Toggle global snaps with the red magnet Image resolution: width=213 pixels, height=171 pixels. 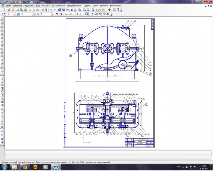click(61, 14)
